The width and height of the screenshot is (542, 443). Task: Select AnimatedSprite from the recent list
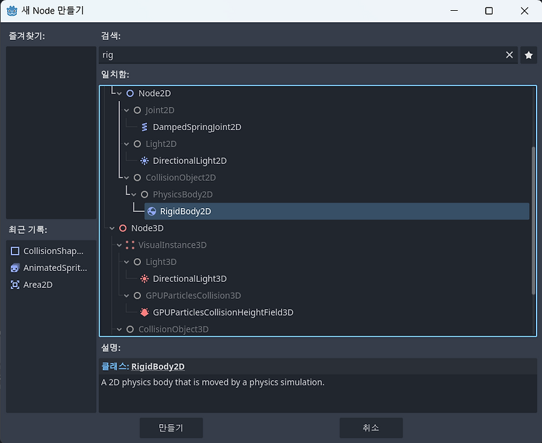coord(42,268)
